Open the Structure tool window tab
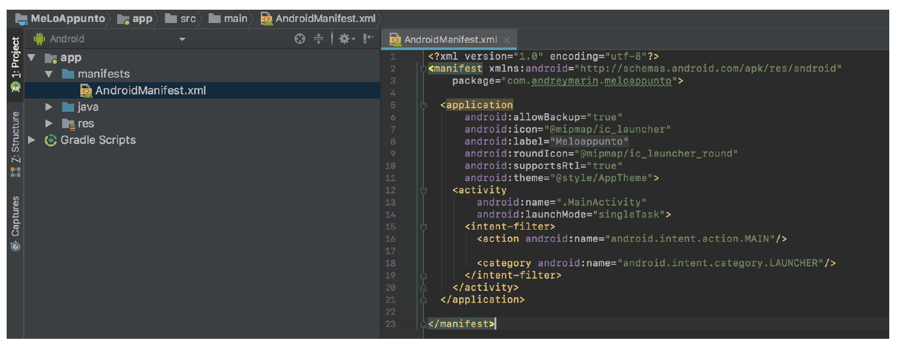The image size is (900, 349). pos(15,144)
